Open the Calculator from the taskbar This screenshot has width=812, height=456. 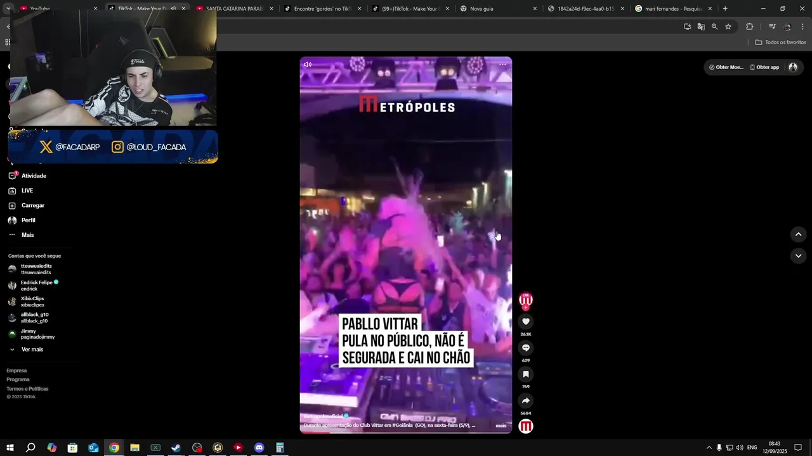[280, 448]
